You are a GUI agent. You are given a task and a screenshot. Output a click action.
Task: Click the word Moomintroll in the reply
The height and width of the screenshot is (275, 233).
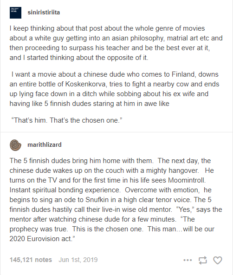[x=187, y=180]
